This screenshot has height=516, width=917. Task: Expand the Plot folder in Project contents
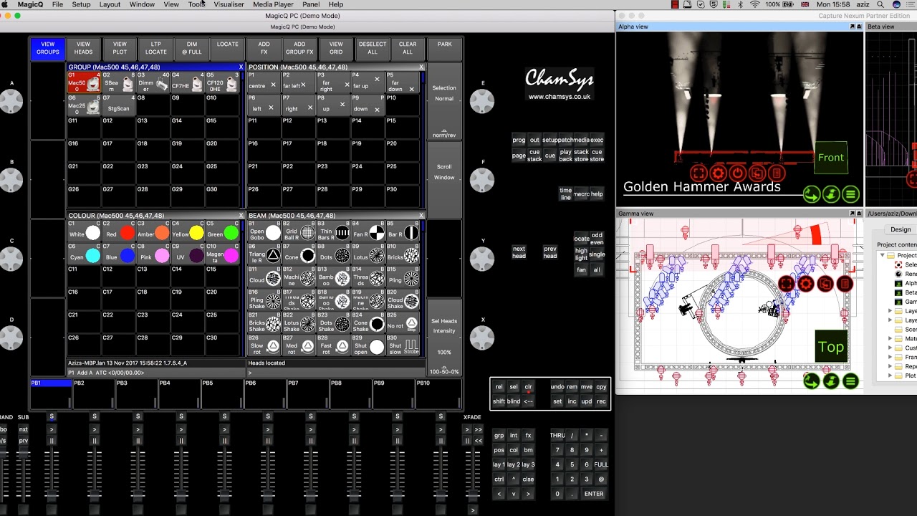coord(890,376)
